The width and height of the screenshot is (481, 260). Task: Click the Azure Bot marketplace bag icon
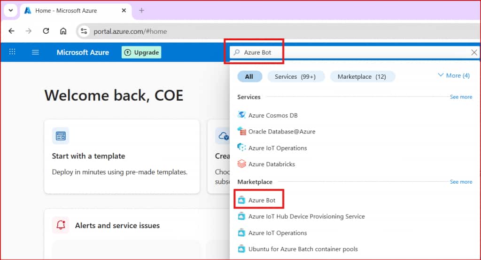pos(241,200)
